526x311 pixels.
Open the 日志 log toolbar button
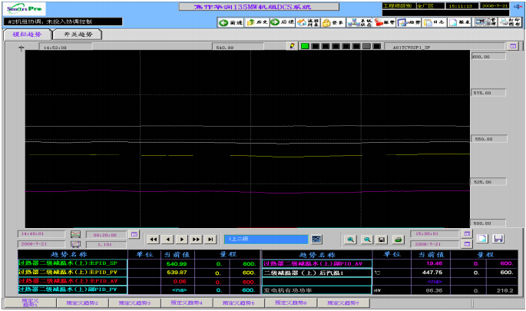[x=435, y=22]
